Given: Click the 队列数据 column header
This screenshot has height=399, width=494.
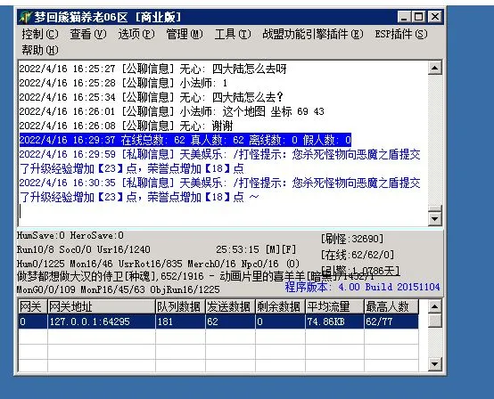Looking at the screenshot, I should point(180,306).
